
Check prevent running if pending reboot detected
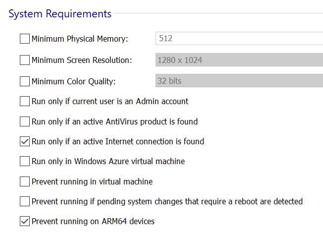coord(25,201)
